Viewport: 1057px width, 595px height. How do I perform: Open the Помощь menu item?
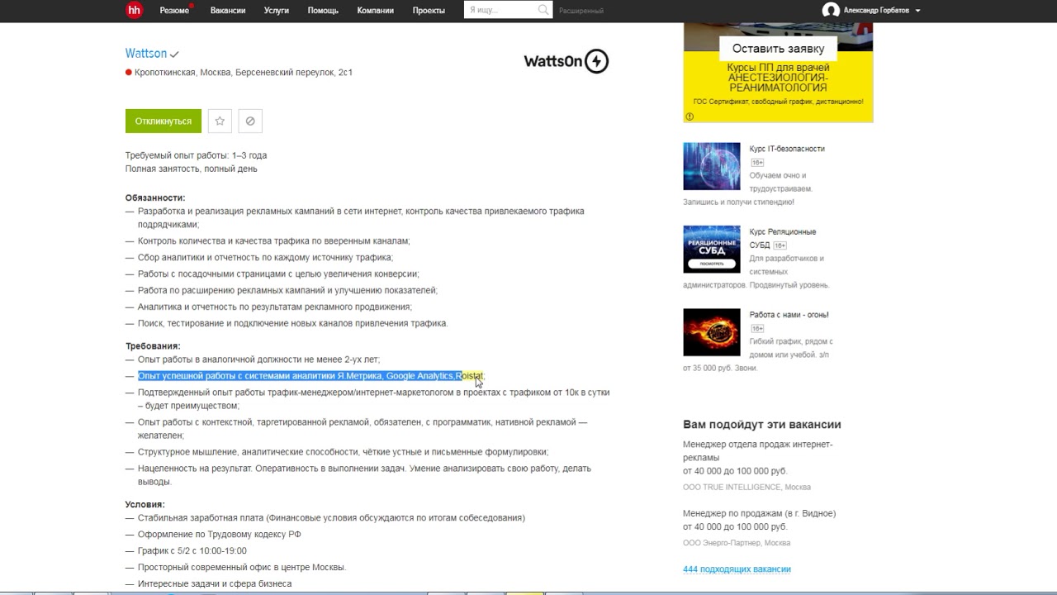[323, 11]
